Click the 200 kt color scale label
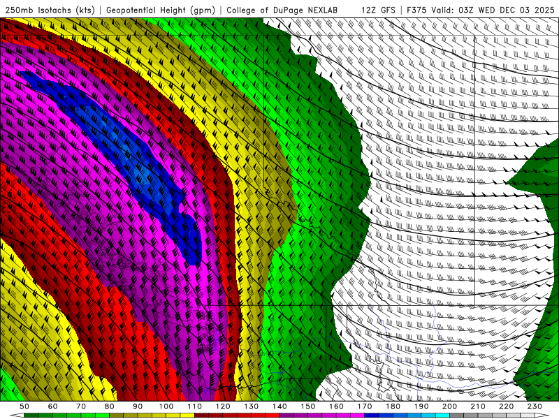The width and height of the screenshot is (559, 419). [449, 406]
